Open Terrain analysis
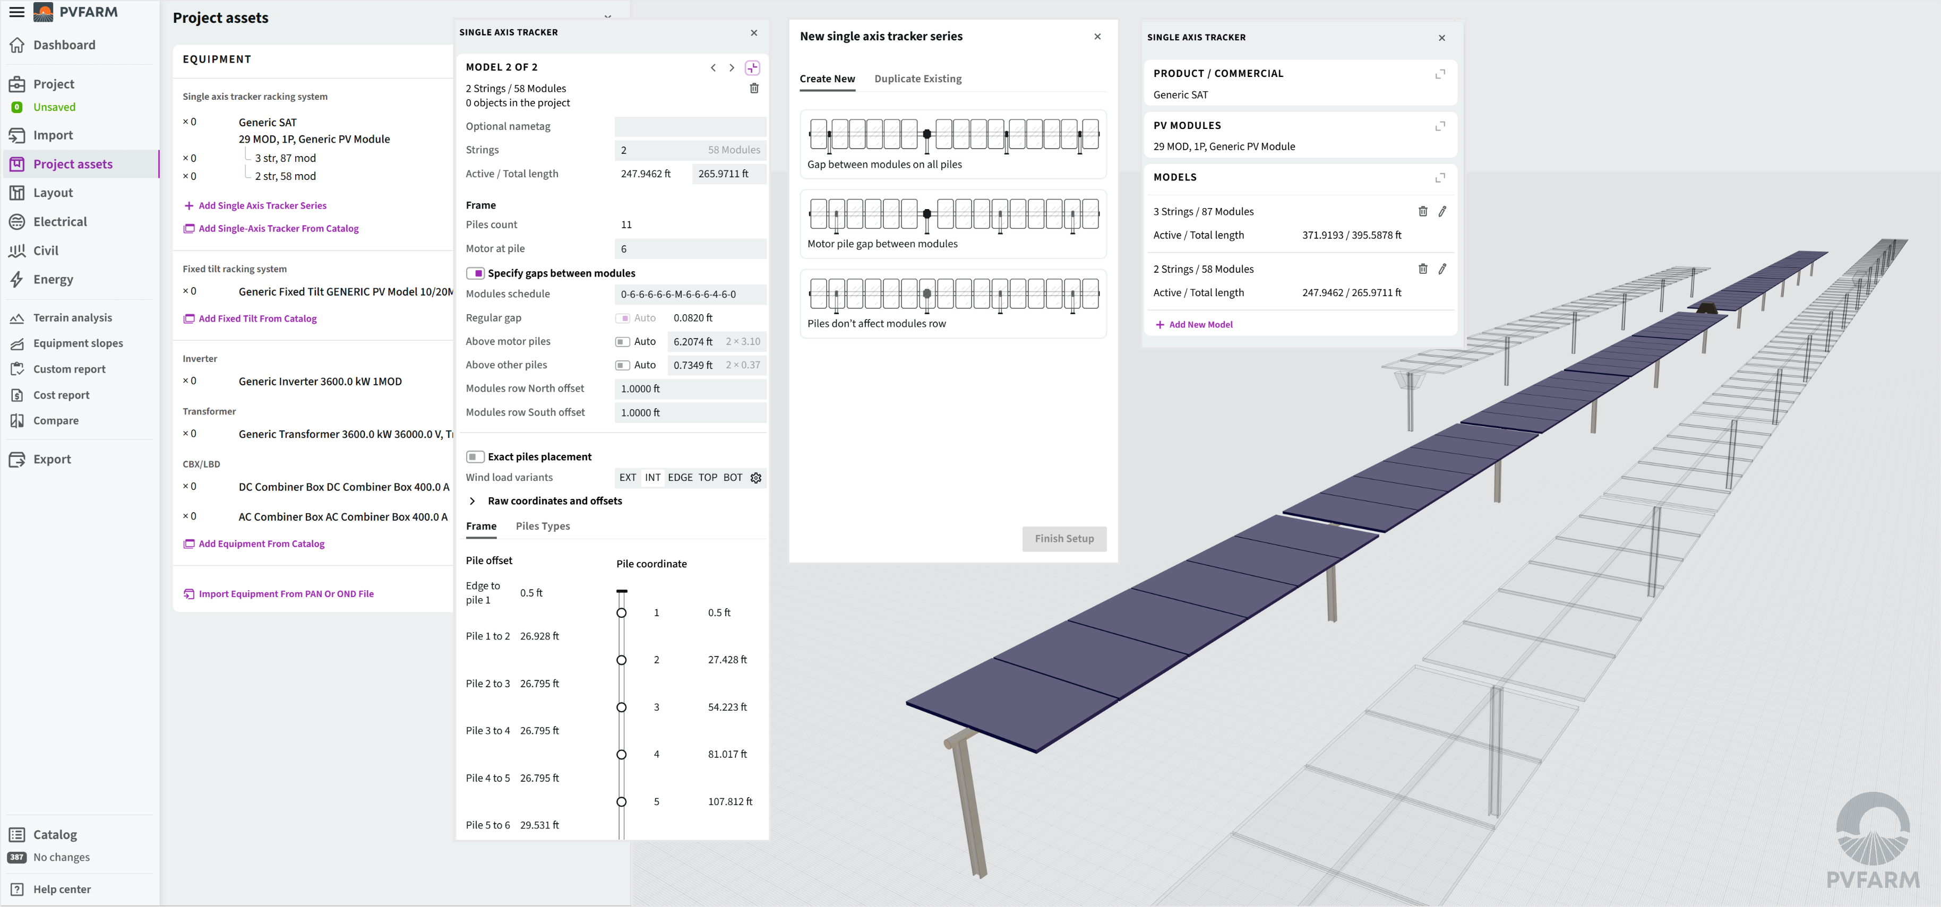Image resolution: width=1941 pixels, height=907 pixels. click(72, 318)
